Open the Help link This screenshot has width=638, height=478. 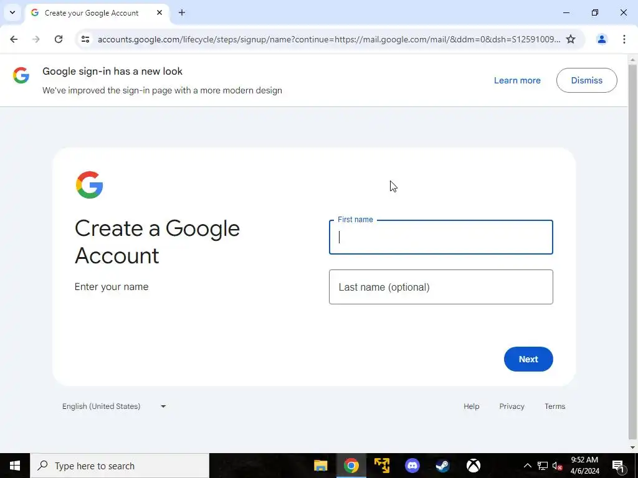click(x=472, y=406)
